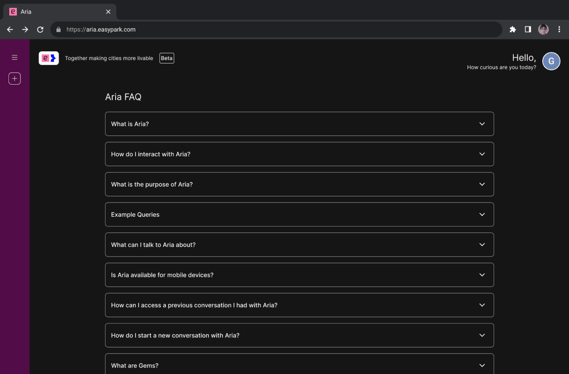This screenshot has height=374, width=569.
Task: Click the Beta badge
Action: click(167, 58)
